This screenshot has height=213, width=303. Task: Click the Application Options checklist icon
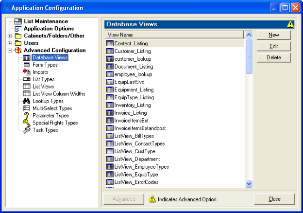(18, 29)
